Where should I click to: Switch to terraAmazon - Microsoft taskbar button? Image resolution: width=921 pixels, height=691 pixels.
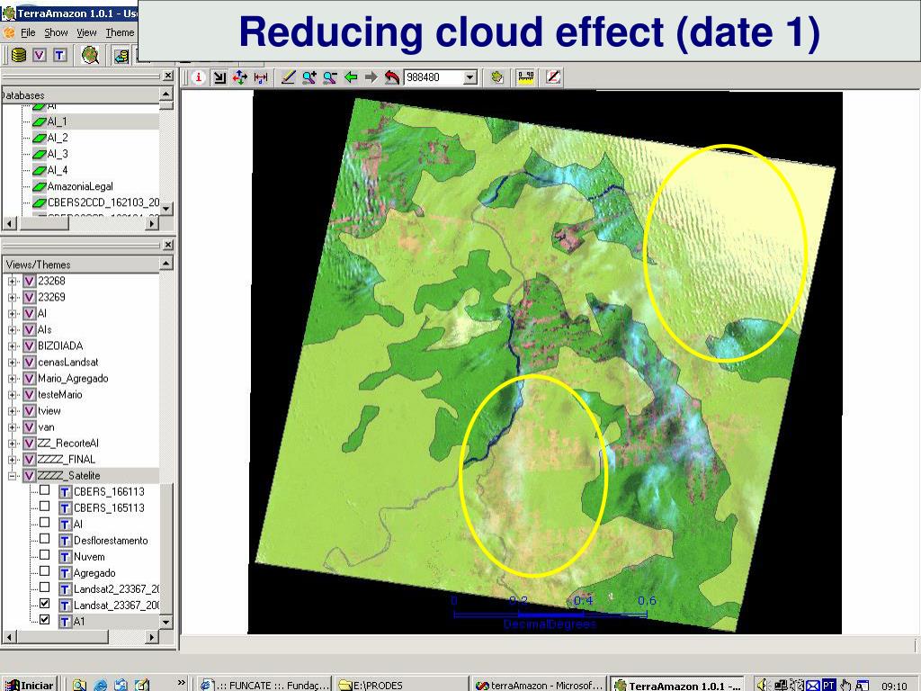point(540,685)
